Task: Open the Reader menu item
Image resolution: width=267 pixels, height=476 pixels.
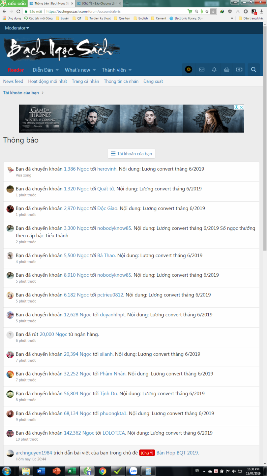Action: 16,70
